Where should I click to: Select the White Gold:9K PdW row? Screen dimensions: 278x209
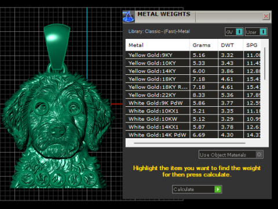(x=193, y=103)
